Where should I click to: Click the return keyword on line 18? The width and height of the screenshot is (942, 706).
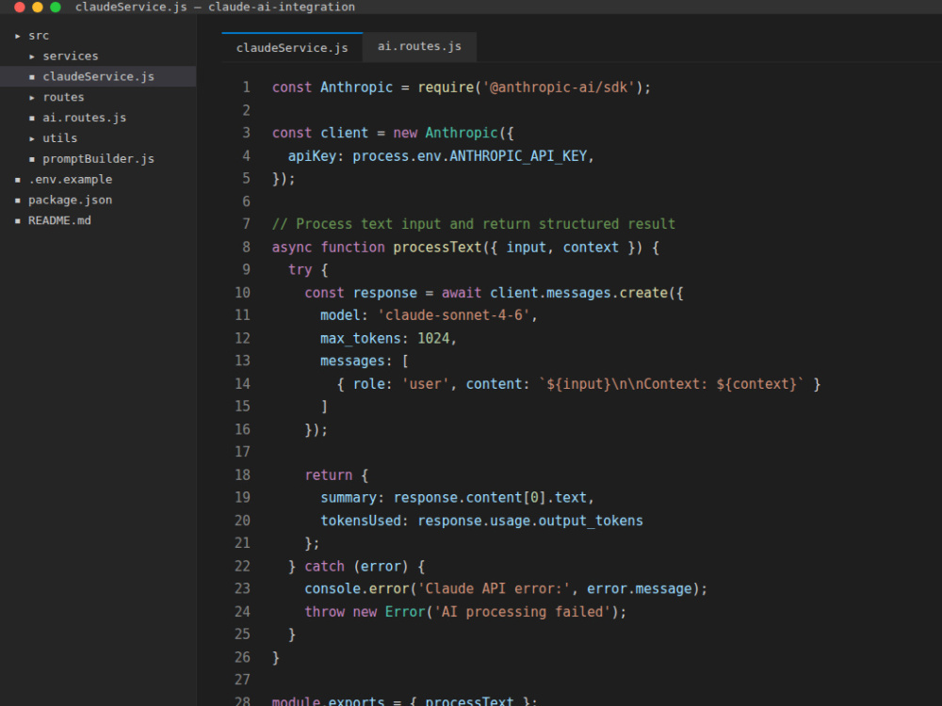pyautogui.click(x=329, y=475)
